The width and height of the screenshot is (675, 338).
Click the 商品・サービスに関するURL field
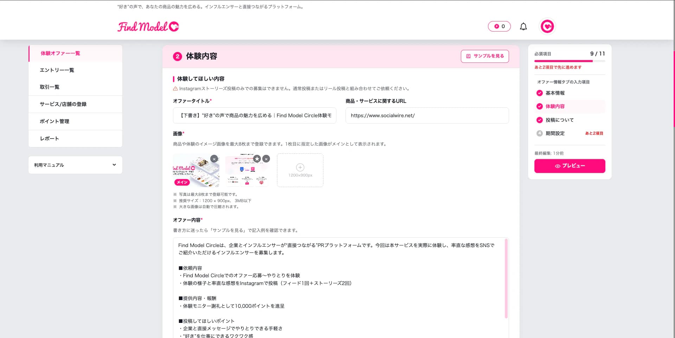(427, 115)
